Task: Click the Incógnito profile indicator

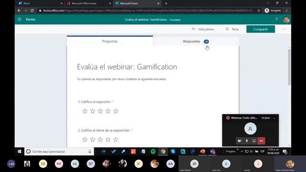Action: pyautogui.click(x=273, y=11)
